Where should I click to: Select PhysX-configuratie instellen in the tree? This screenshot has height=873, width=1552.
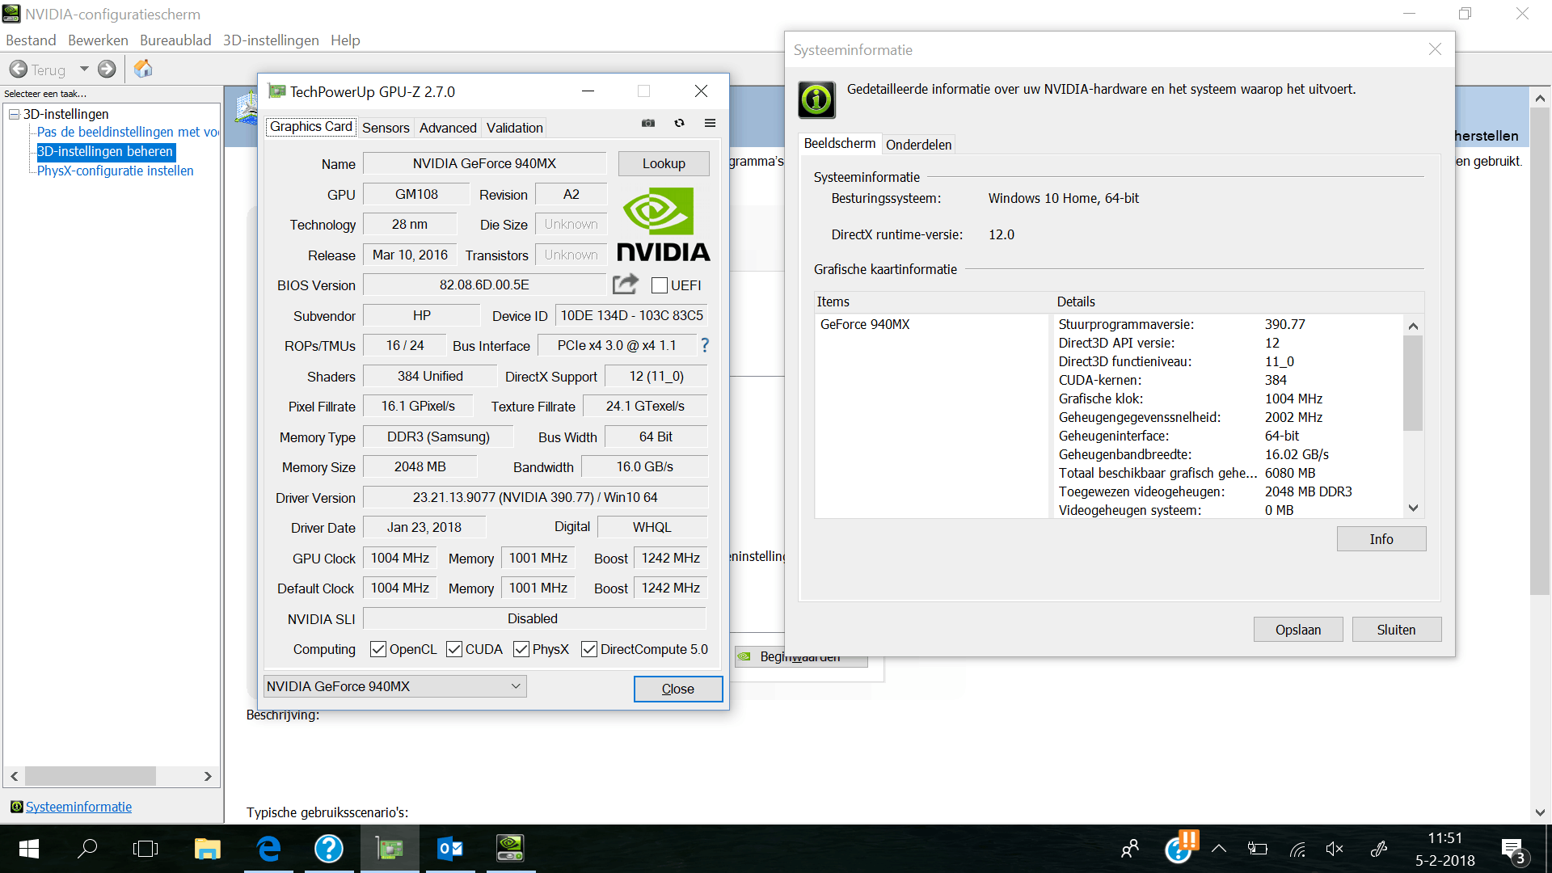click(116, 171)
